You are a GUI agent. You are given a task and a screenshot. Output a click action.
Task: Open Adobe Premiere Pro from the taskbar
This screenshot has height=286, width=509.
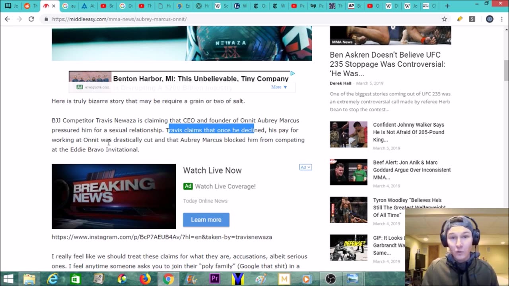215,279
